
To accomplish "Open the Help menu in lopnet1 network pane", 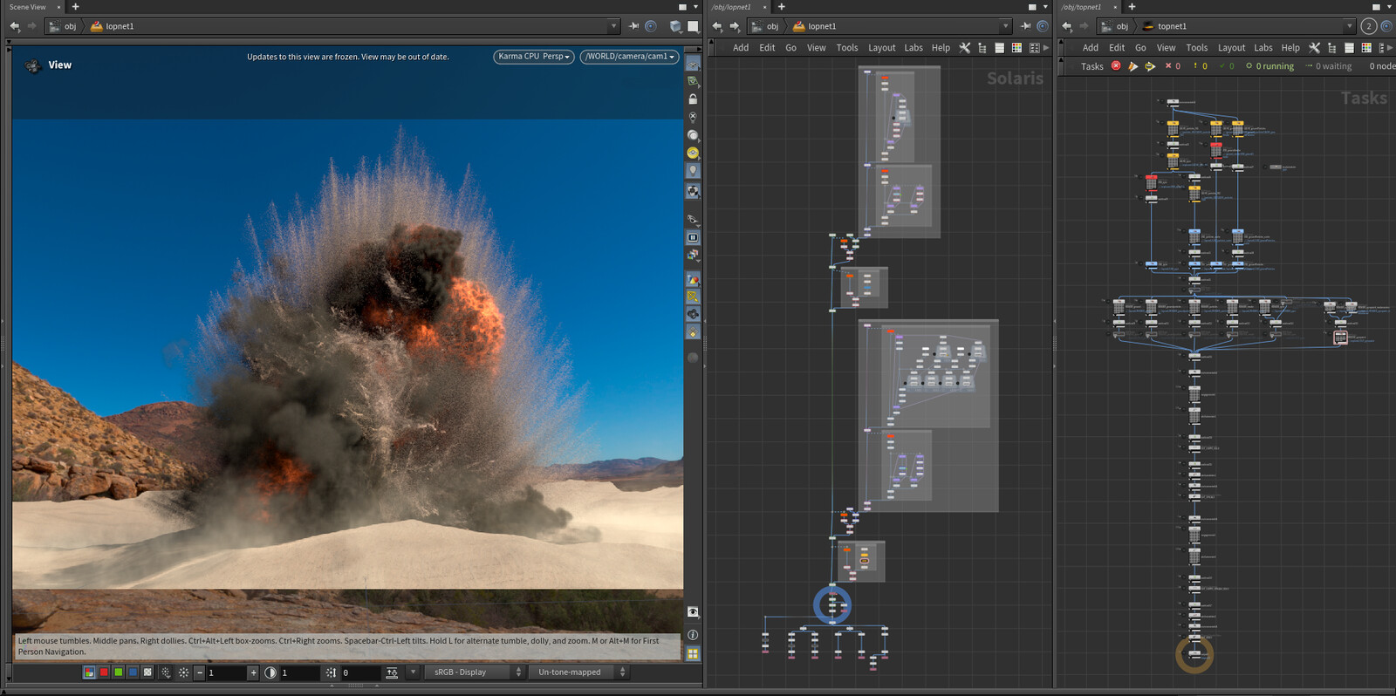I will 941,48.
